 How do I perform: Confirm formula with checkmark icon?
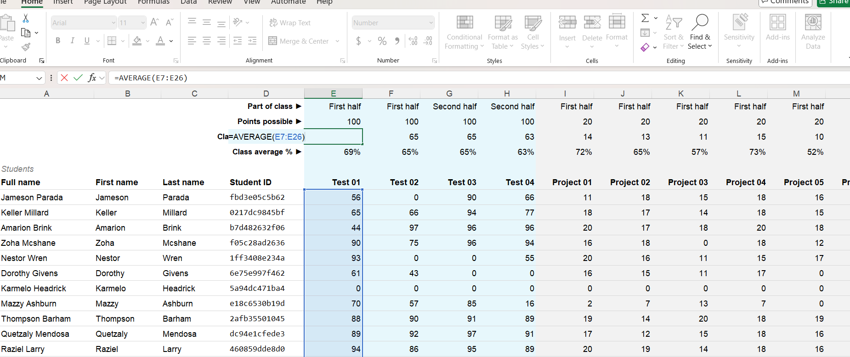(x=78, y=78)
